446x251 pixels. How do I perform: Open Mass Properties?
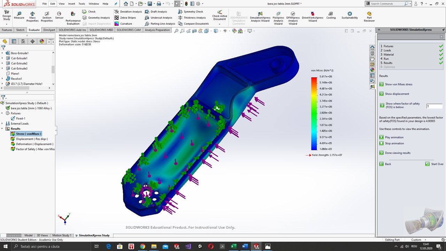tap(32, 17)
